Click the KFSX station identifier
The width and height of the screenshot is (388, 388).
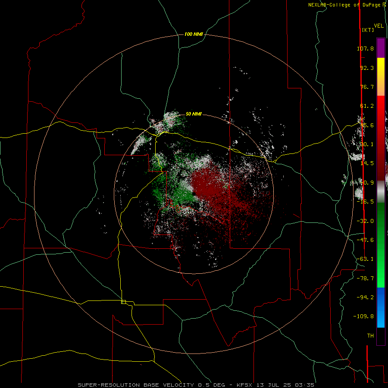point(244,385)
